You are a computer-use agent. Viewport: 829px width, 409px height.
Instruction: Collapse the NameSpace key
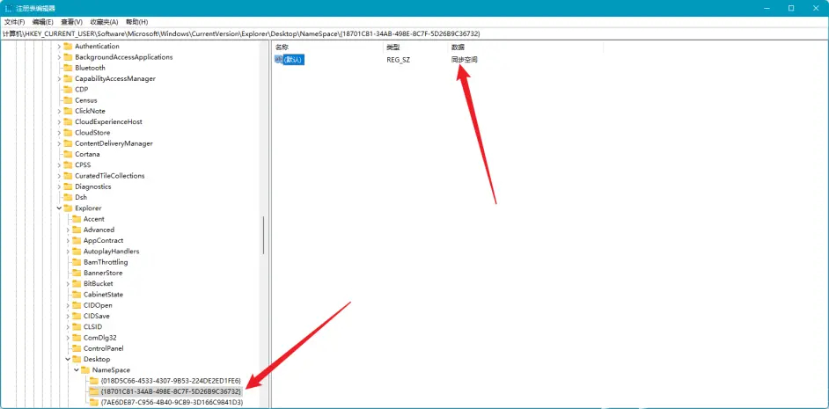click(77, 370)
